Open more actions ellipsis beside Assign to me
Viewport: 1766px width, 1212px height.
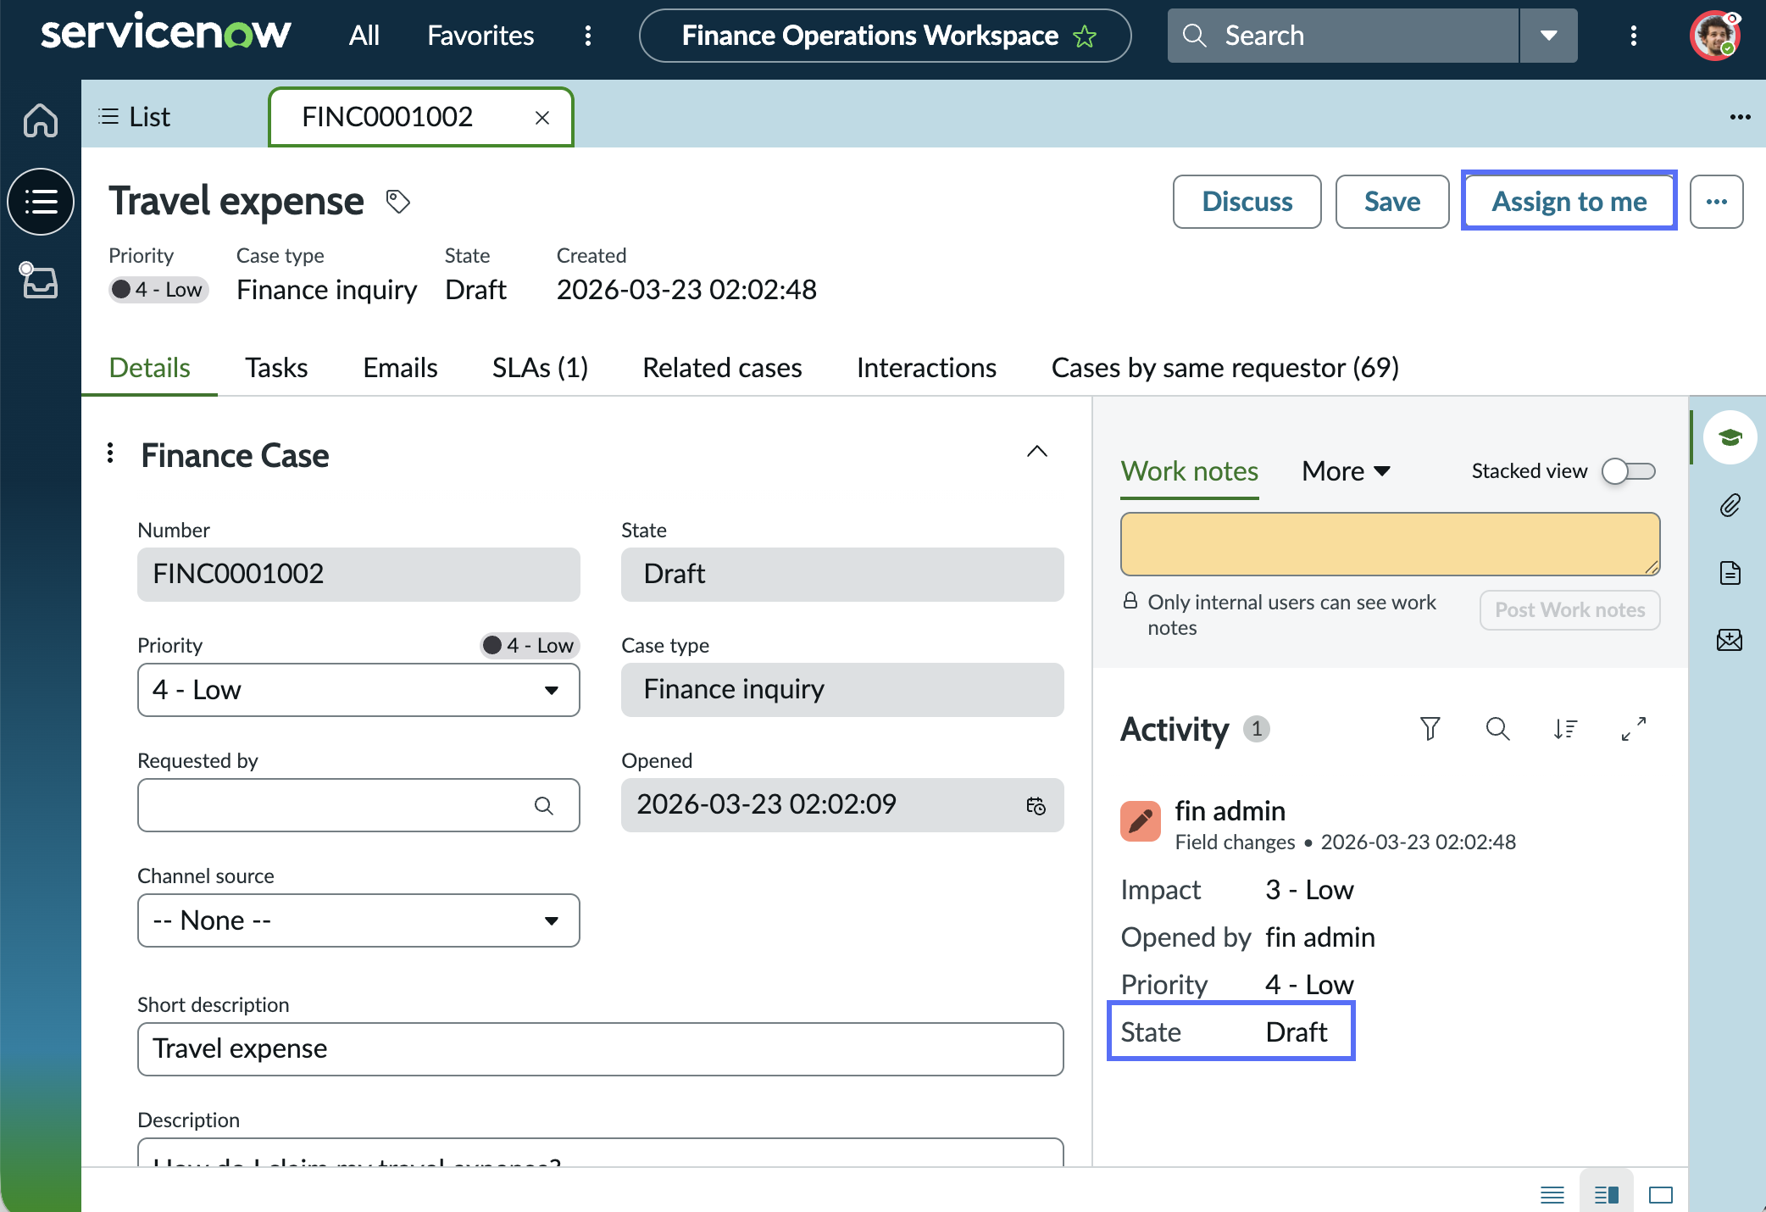click(1717, 202)
